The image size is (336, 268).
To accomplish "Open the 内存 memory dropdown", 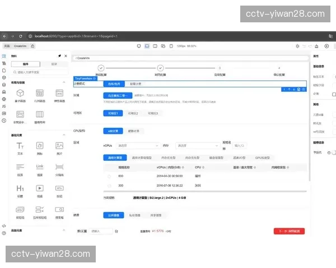I will (x=195, y=145).
